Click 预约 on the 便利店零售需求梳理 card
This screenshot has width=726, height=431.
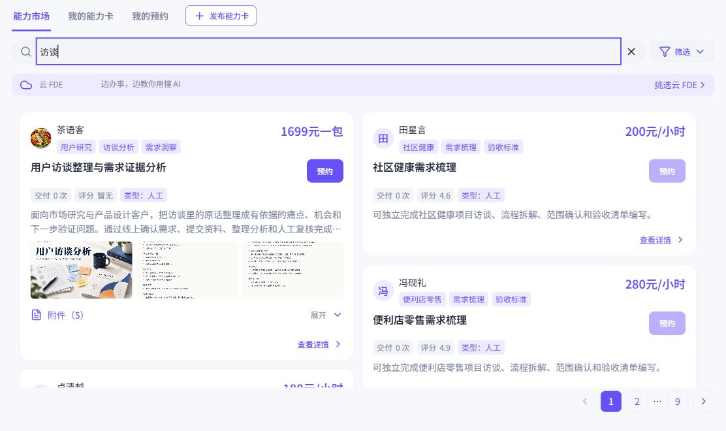[667, 323]
